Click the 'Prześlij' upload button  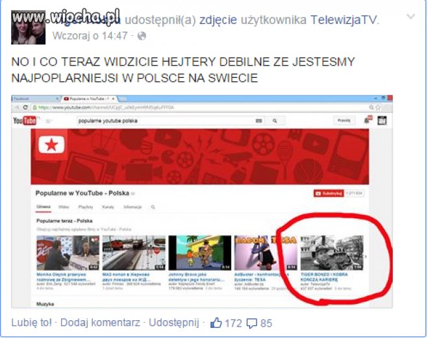[x=344, y=120]
